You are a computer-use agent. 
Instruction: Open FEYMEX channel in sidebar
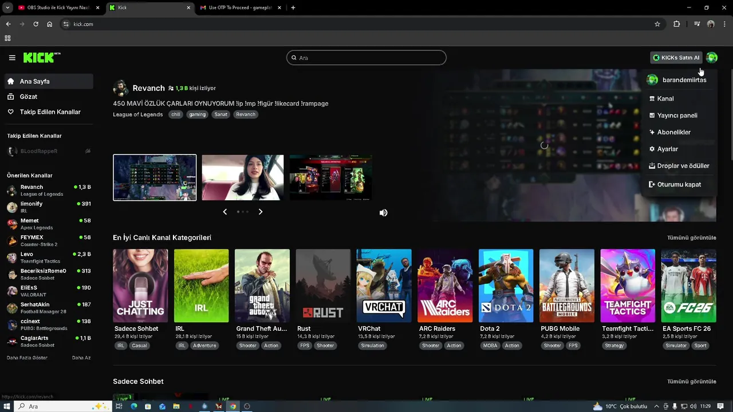click(49, 240)
